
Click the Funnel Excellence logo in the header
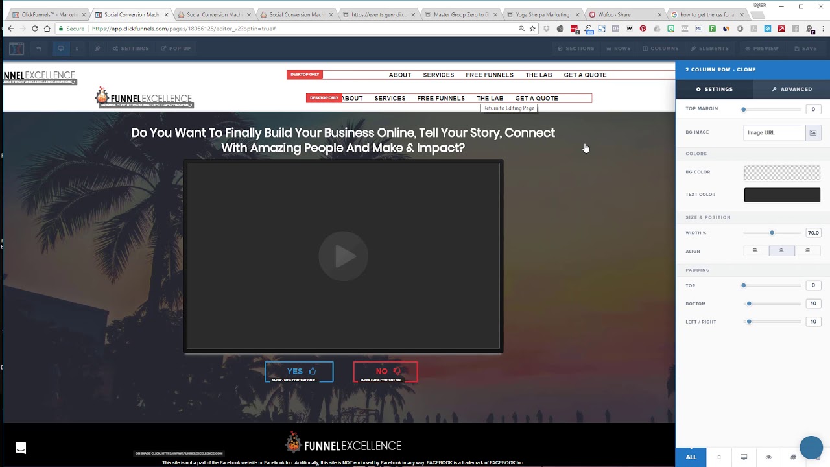(143, 97)
